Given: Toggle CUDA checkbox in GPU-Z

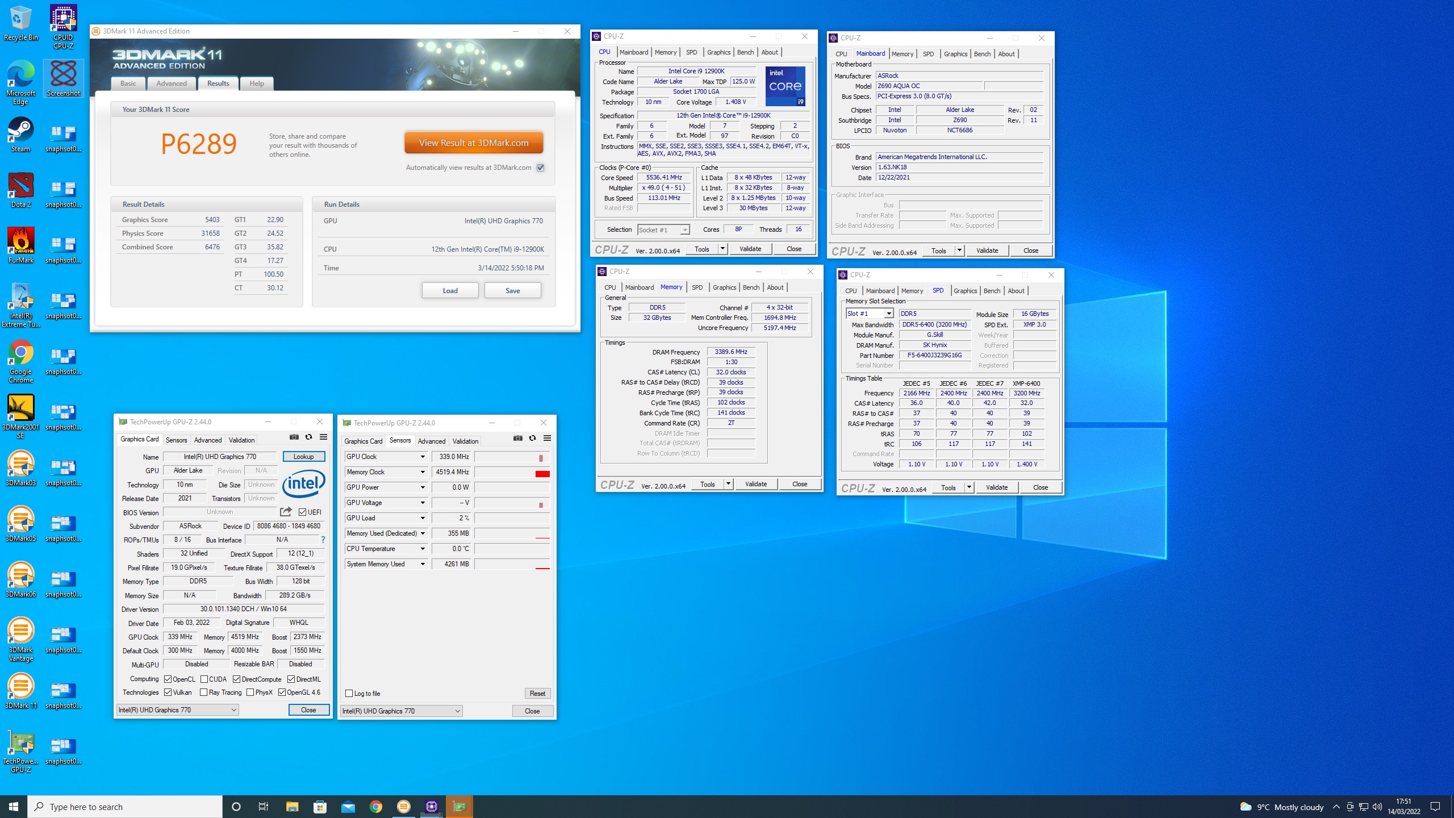Looking at the screenshot, I should click(x=204, y=679).
